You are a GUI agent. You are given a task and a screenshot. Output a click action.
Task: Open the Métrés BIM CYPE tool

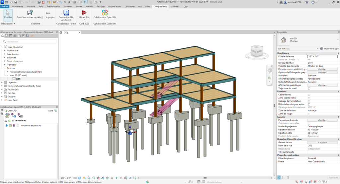(84, 13)
